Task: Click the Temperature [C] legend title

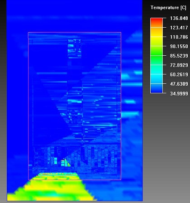Action: pos(168,8)
